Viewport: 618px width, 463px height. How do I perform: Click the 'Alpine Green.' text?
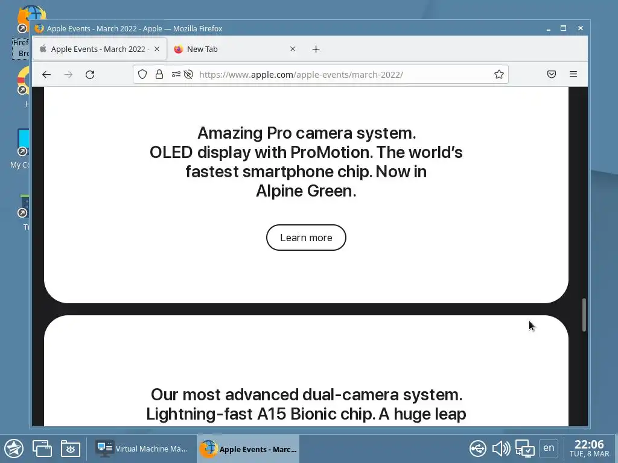click(x=306, y=191)
